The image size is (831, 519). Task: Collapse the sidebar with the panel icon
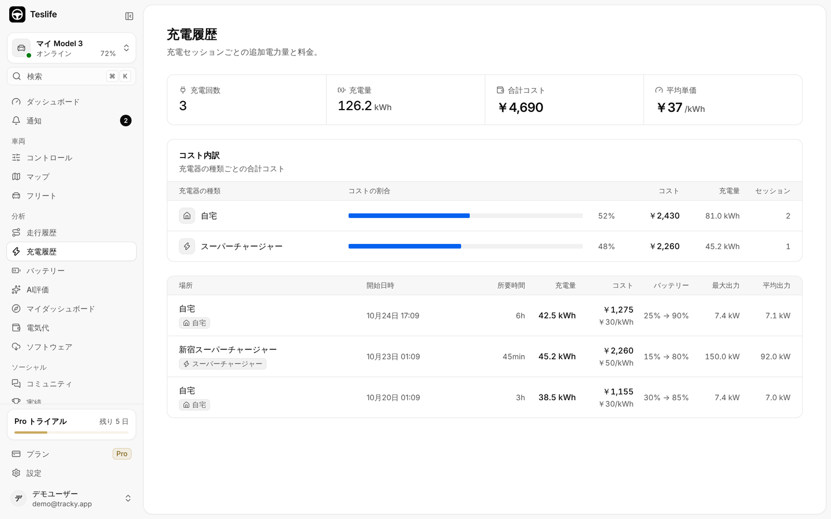(x=129, y=16)
